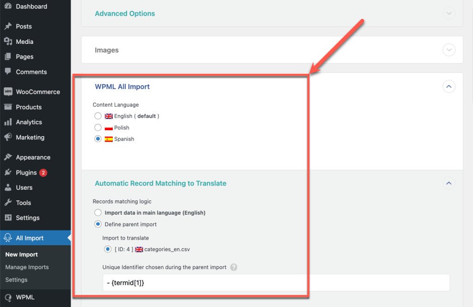Click the Advanced Options heading
The image size is (473, 307).
point(125,13)
